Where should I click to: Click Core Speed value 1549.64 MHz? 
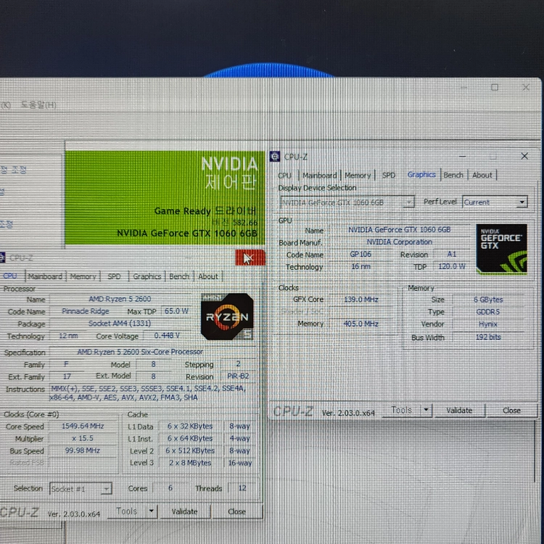click(83, 426)
